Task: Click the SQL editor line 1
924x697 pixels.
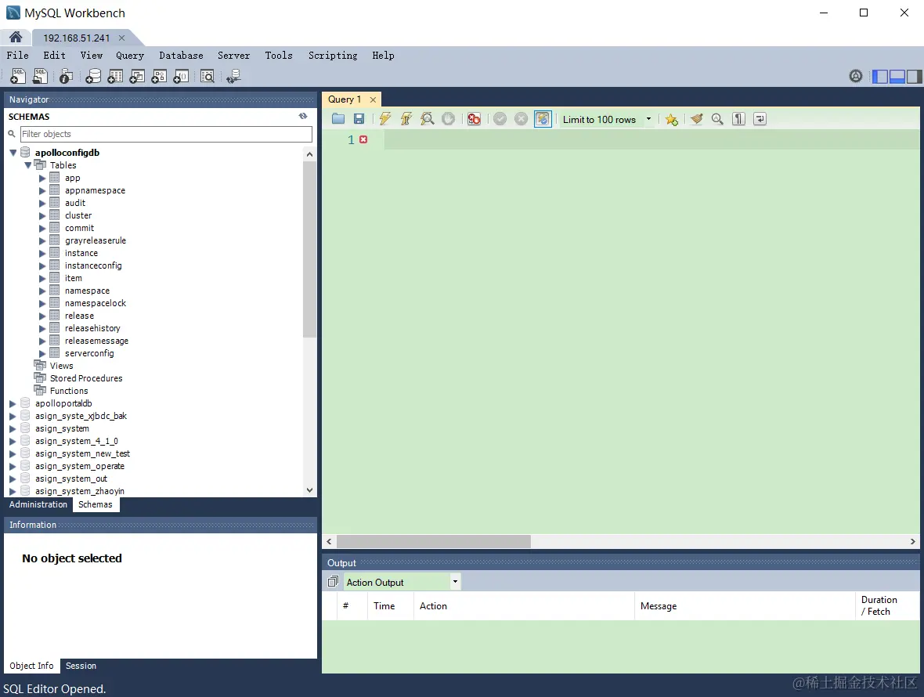Action: tap(651, 139)
